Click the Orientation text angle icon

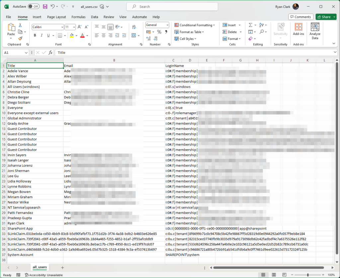tap(118, 27)
